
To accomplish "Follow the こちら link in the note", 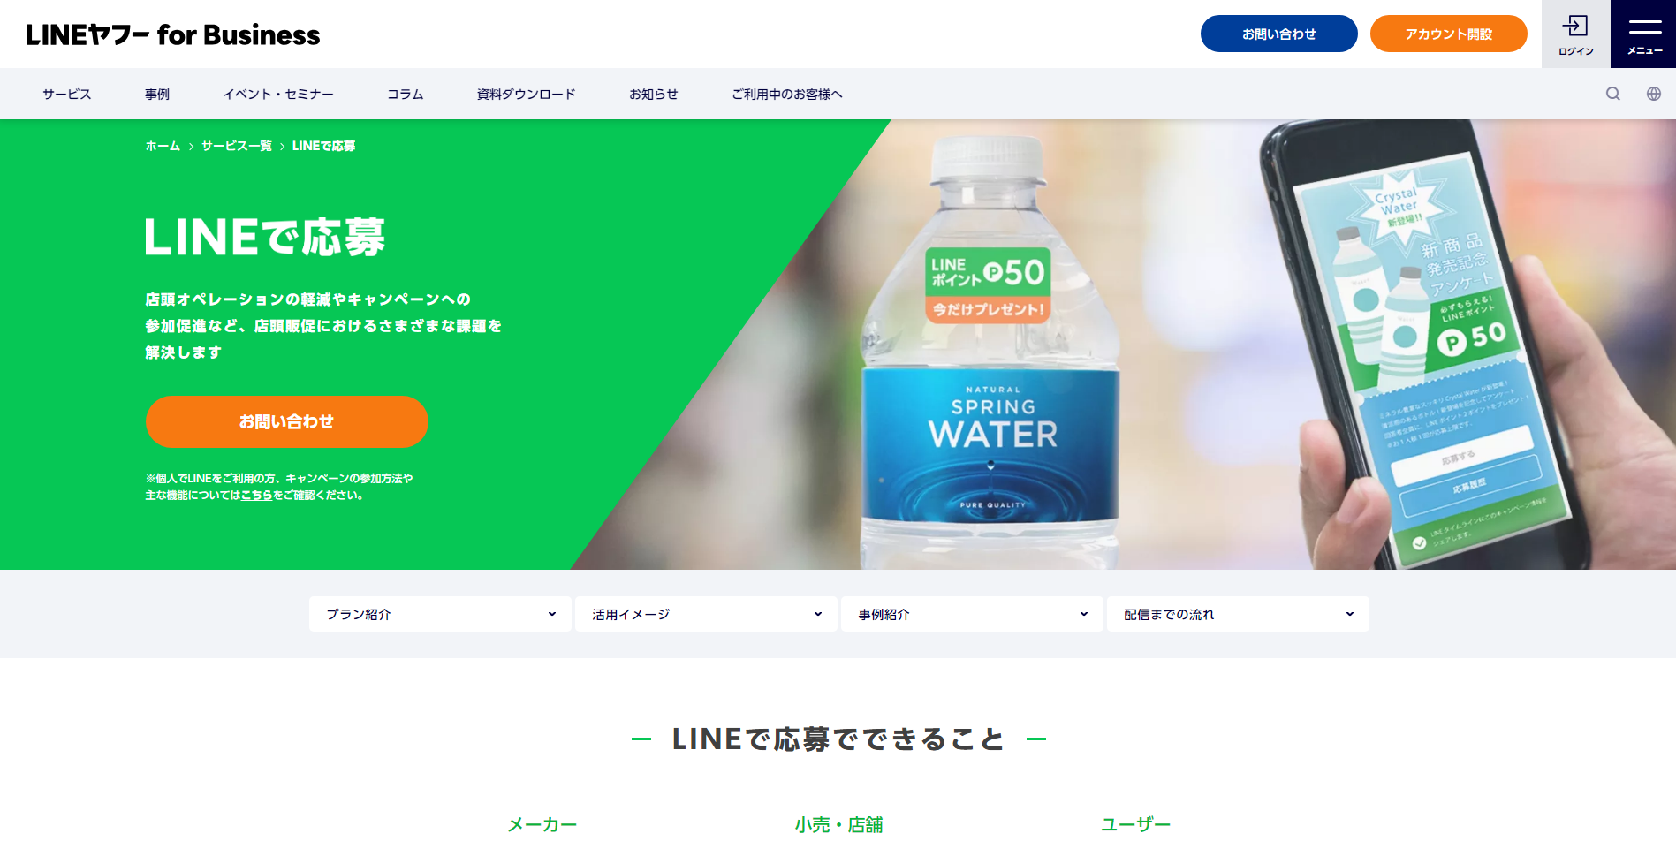I will [x=256, y=496].
